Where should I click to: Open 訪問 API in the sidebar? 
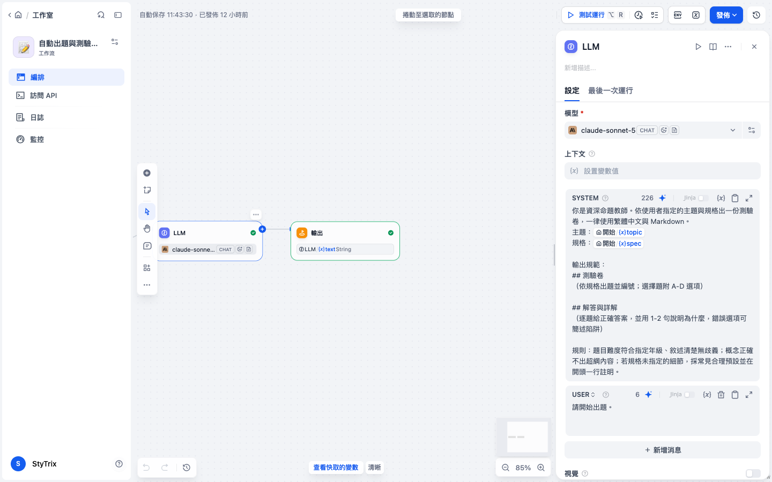click(x=66, y=95)
